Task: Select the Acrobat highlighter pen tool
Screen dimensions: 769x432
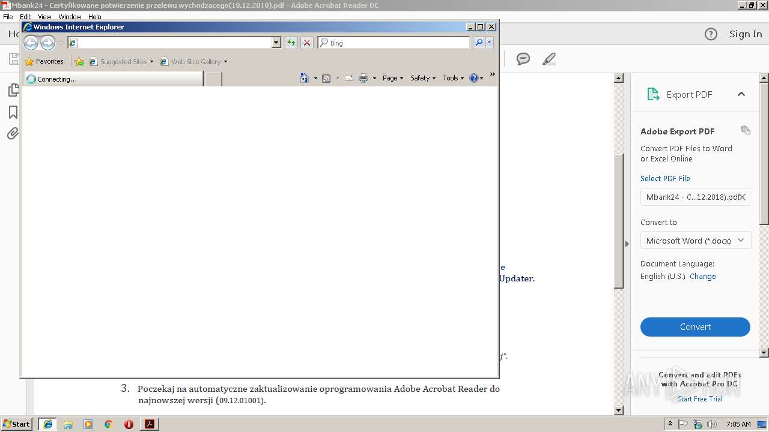Action: pos(549,59)
